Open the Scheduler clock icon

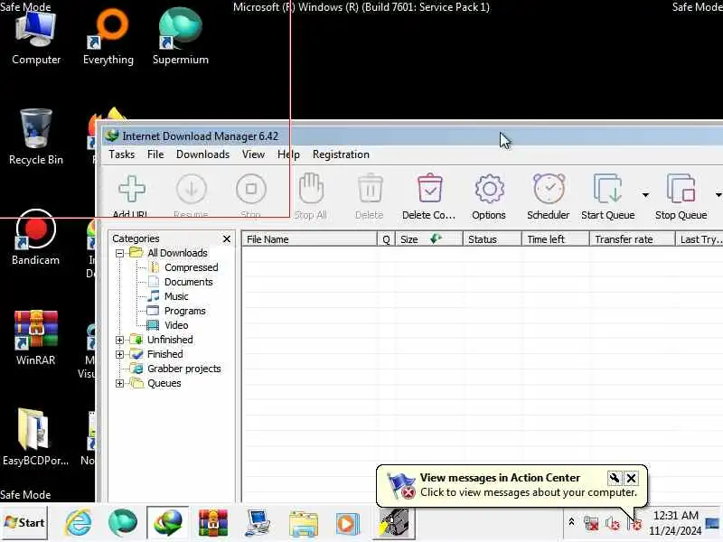(x=549, y=188)
